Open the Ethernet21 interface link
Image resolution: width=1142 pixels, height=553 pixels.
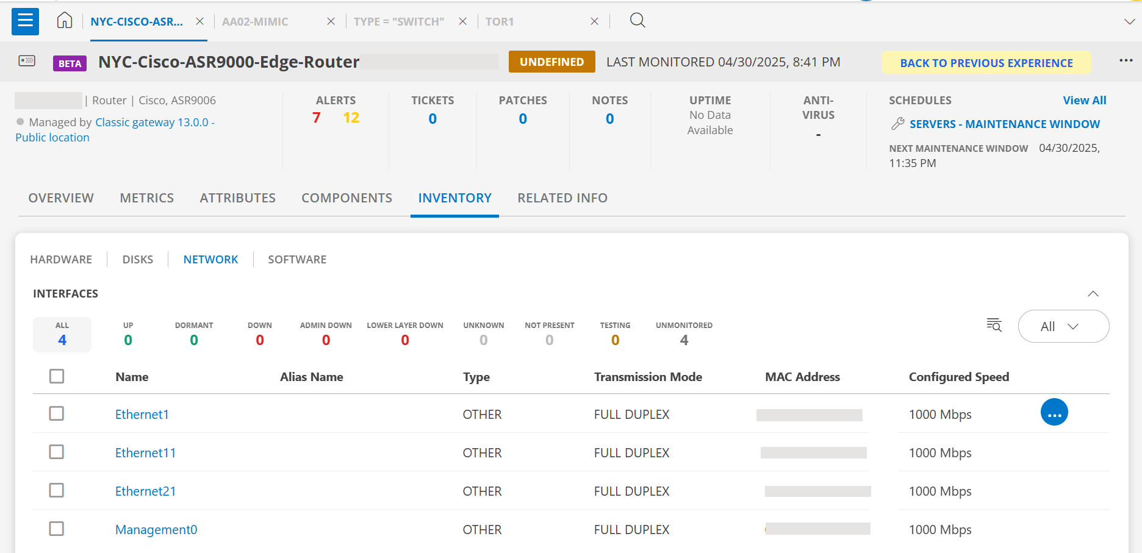146,491
